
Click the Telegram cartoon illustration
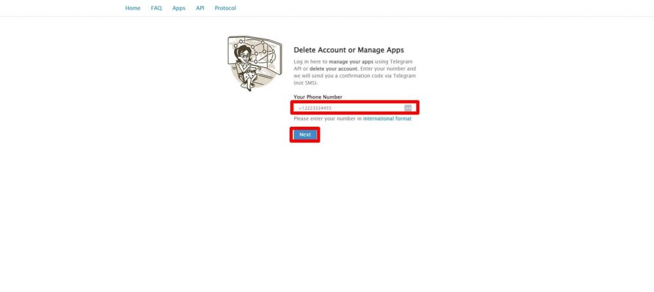coord(254,63)
